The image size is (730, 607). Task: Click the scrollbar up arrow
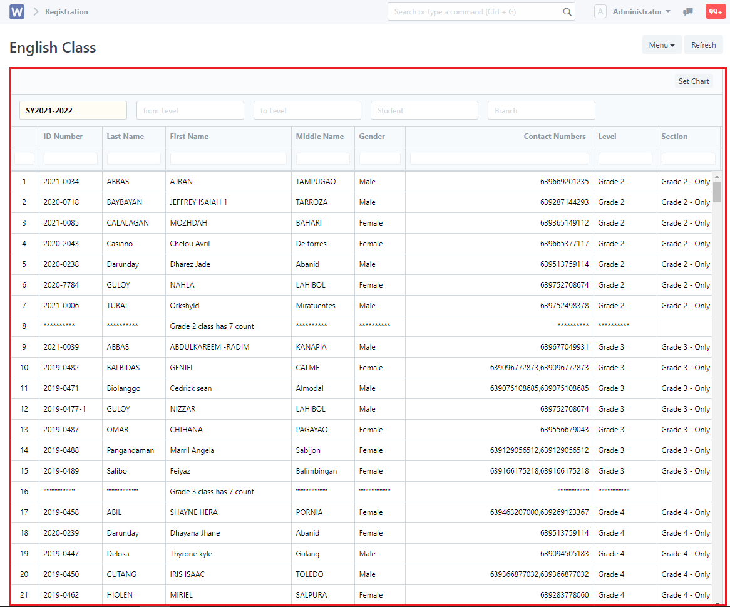(x=717, y=177)
